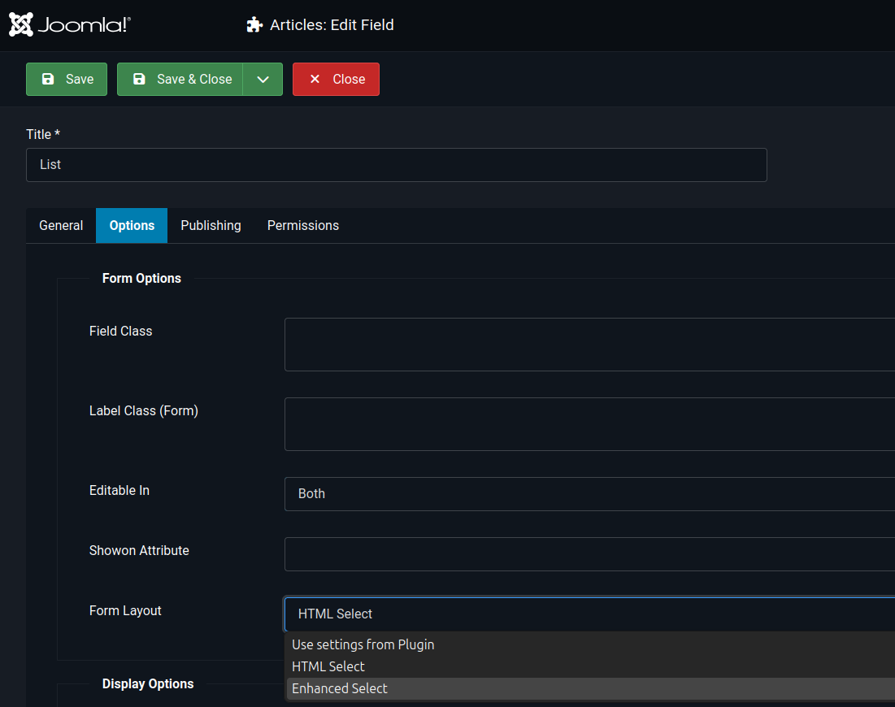Click the Showon Attribute input field
This screenshot has width=895, height=707.
[x=589, y=554]
